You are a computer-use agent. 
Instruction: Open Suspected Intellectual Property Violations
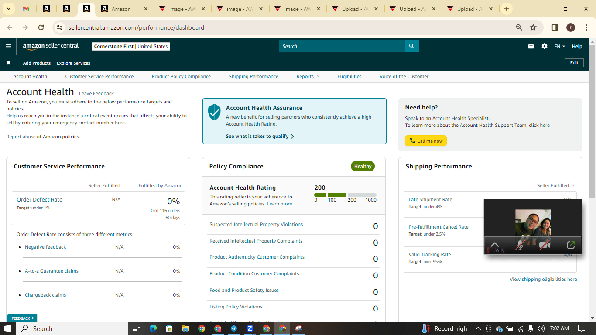coord(256,224)
